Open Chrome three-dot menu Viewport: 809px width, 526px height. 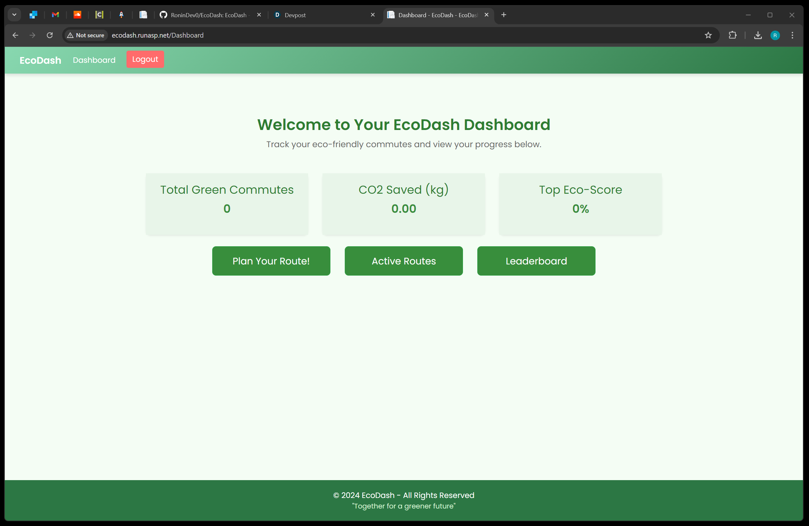792,35
